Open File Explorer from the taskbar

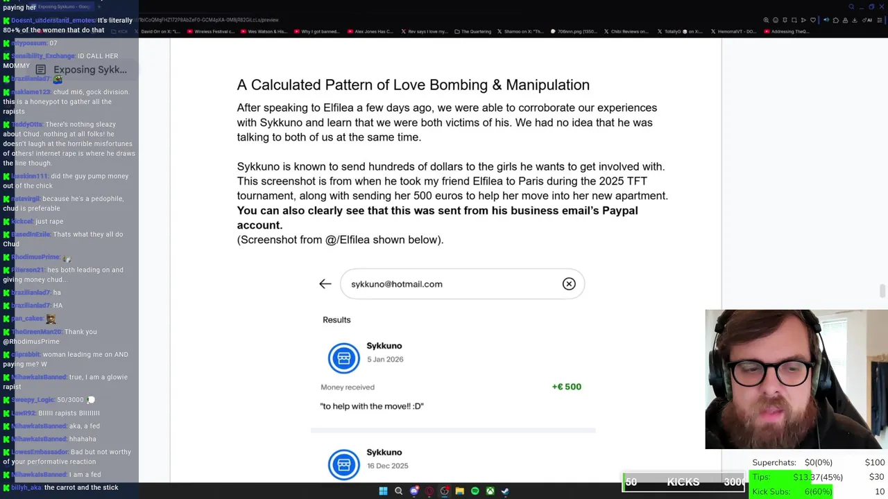[459, 491]
